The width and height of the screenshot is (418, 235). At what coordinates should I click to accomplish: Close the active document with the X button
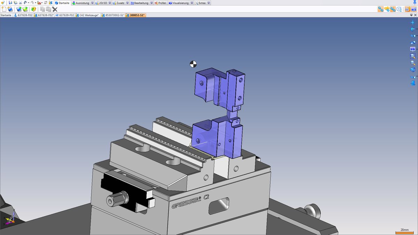tap(415, 15)
